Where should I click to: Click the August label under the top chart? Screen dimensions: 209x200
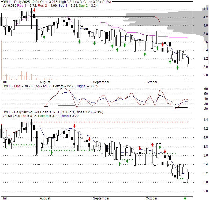point(45,82)
